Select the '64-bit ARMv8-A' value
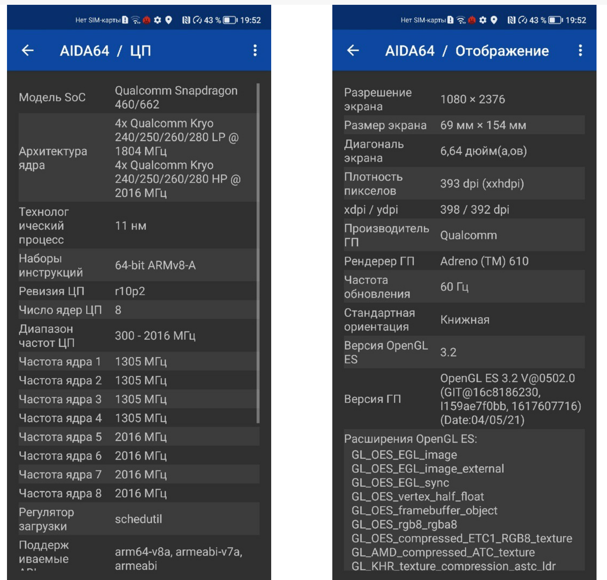Screen dimensions: 607x580 pos(155,265)
